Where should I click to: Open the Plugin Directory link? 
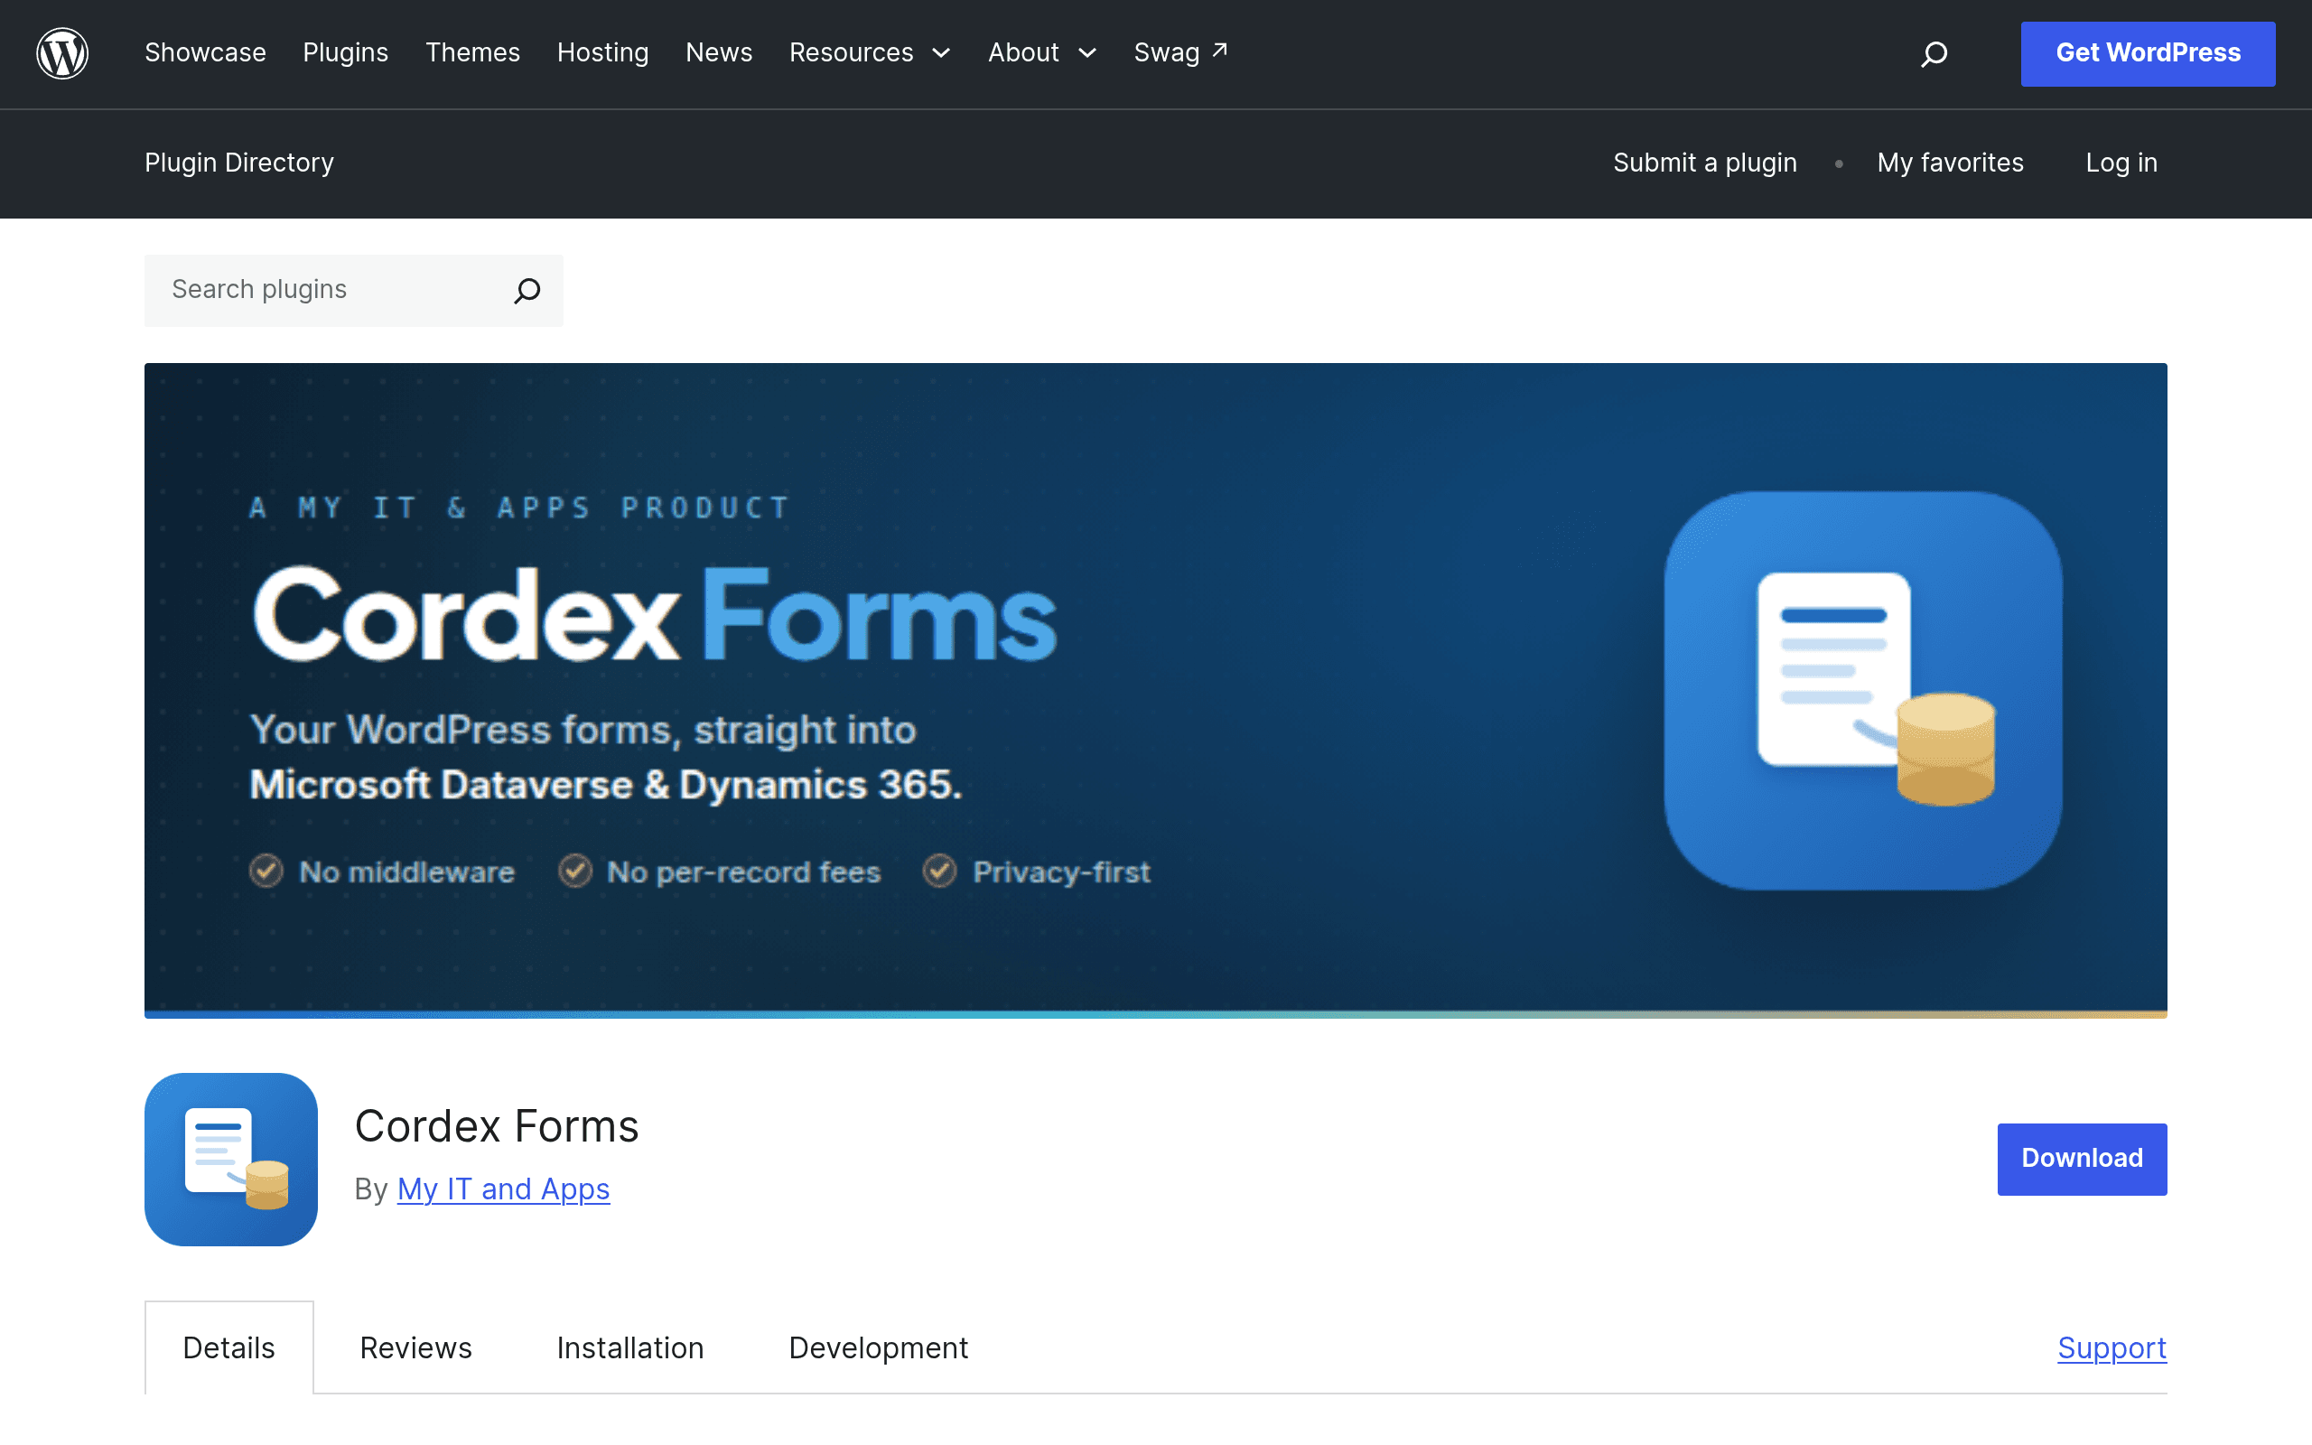[x=238, y=163]
